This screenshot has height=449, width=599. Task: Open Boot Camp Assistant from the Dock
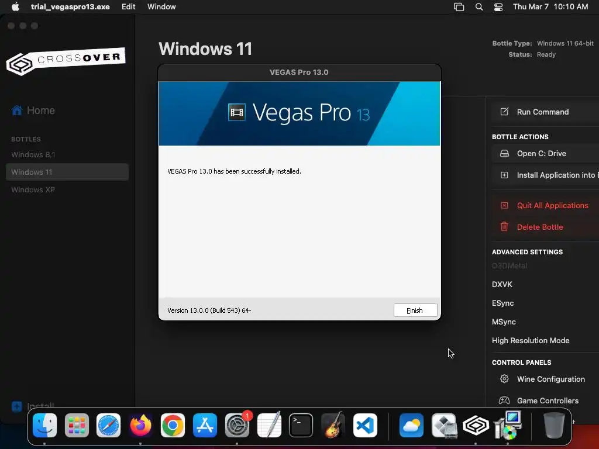click(444, 426)
